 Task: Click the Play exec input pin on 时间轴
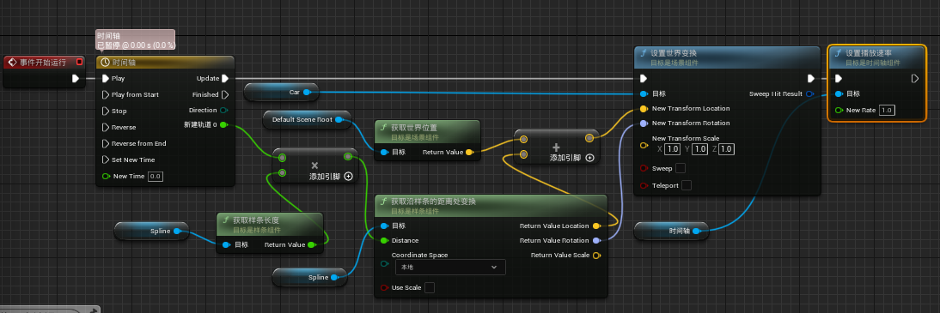tap(106, 78)
